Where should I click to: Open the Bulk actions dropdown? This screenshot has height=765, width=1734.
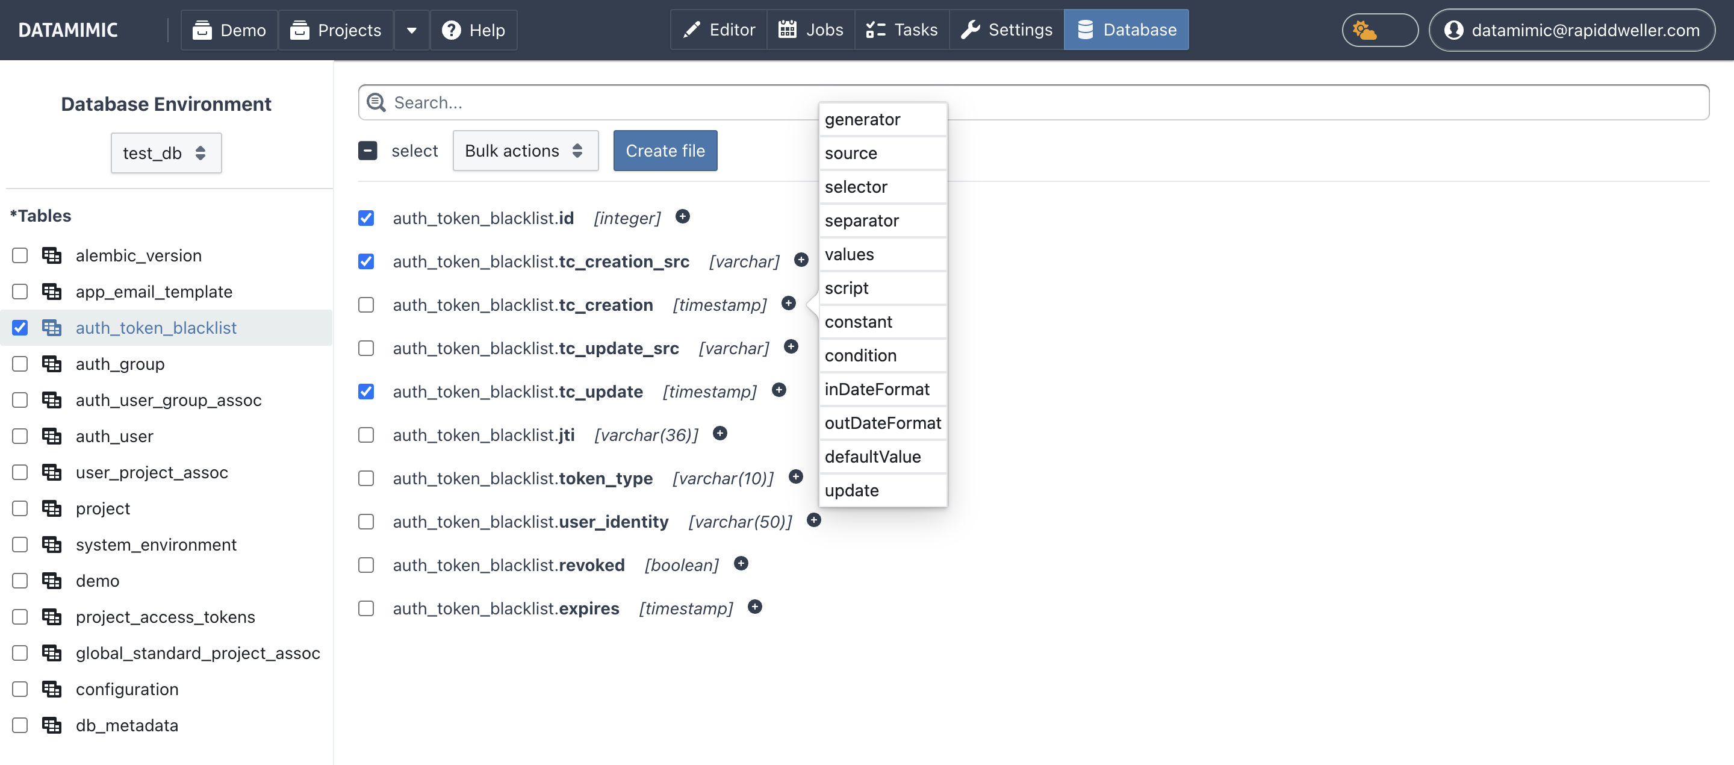(524, 150)
